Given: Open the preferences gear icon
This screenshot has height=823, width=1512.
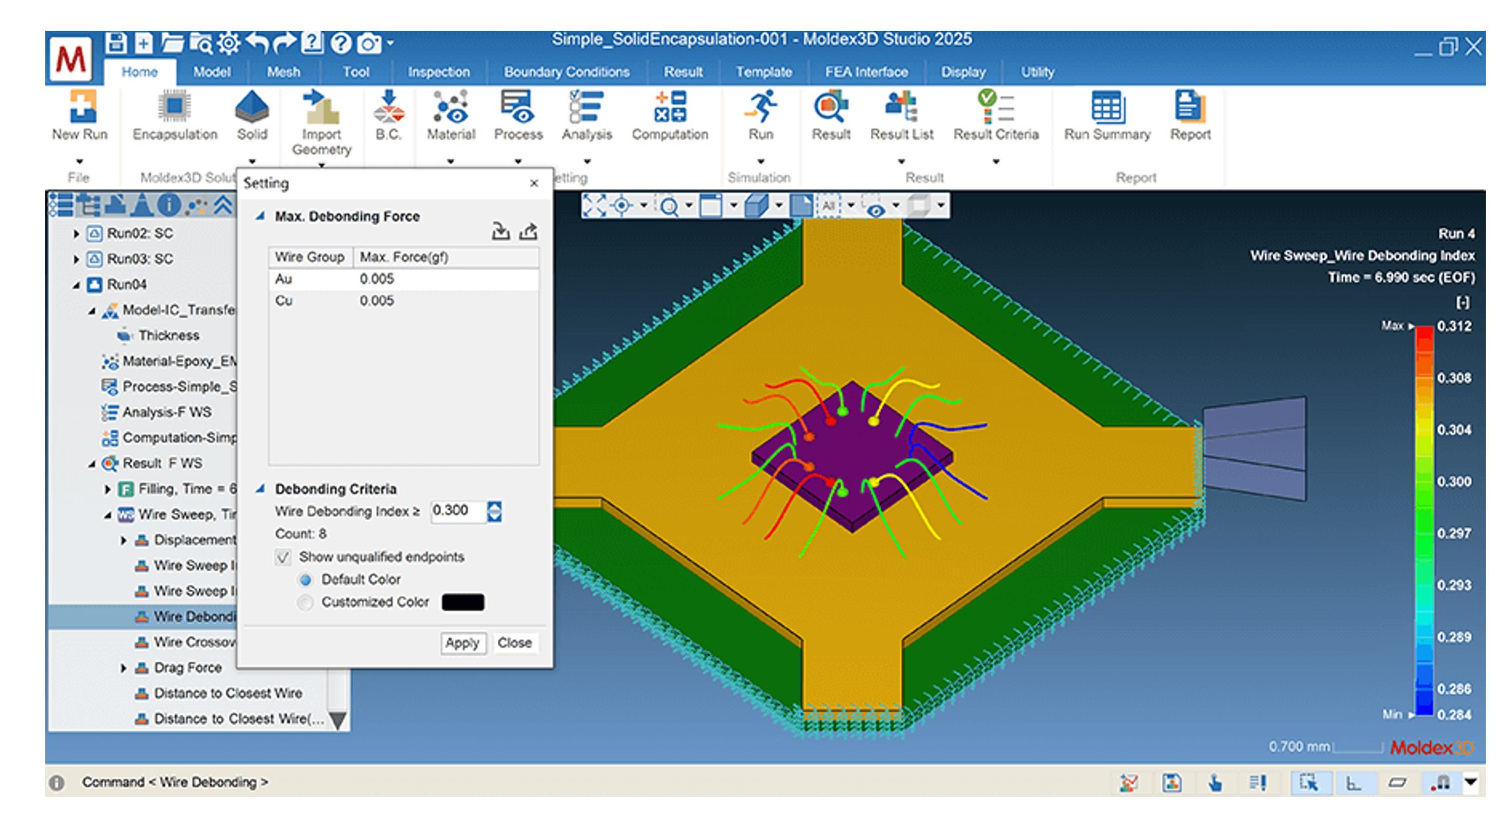Looking at the screenshot, I should point(229,43).
